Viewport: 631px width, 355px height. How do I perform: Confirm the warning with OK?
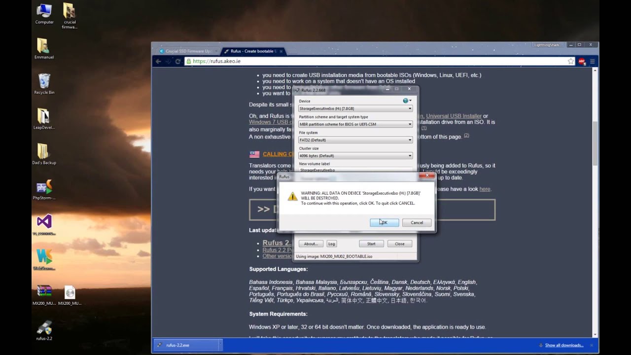pyautogui.click(x=385, y=222)
